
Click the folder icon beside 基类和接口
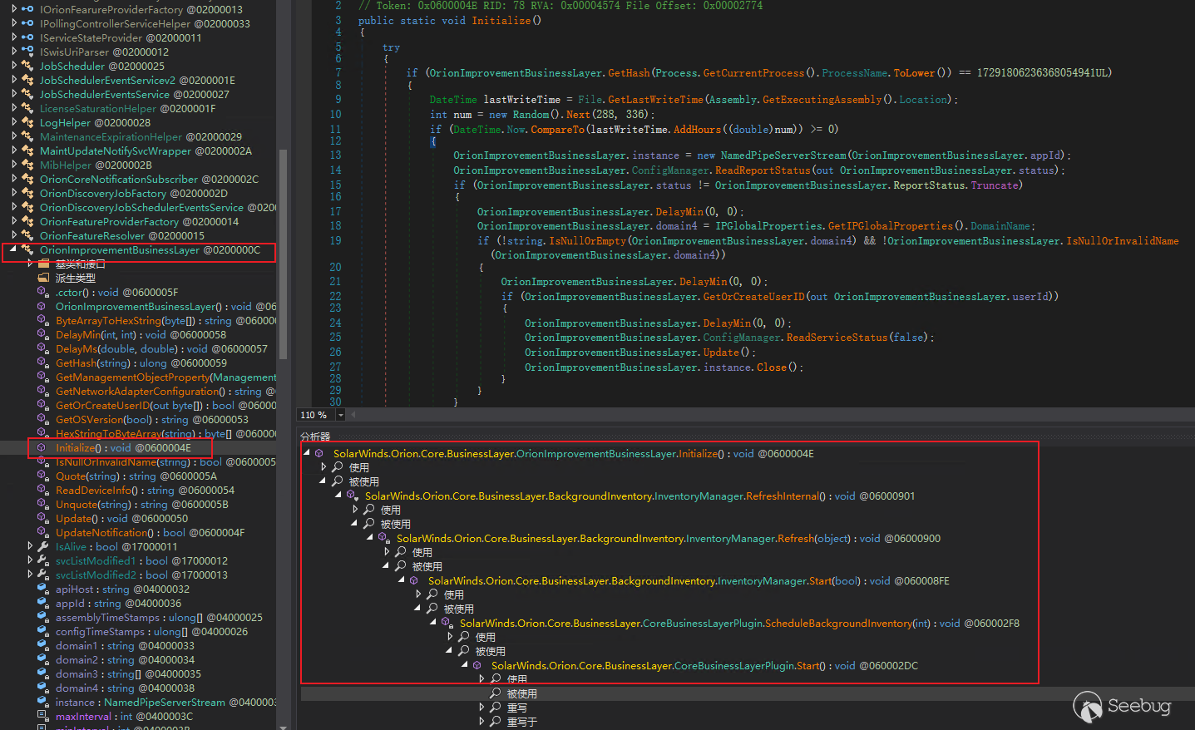[x=44, y=264]
